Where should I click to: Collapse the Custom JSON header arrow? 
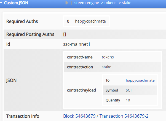(x=1, y=3)
